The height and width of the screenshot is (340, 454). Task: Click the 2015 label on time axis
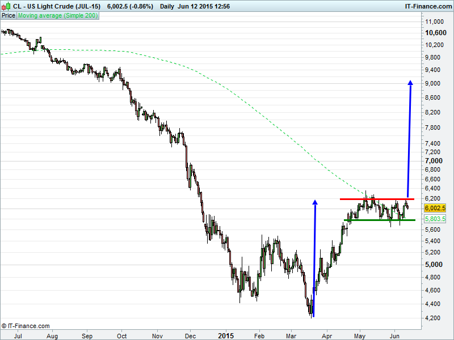[x=226, y=335]
